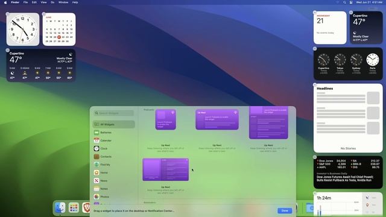Remove the desktop Cupertino forecast widget
Image resolution: width=386 pixels, height=217 pixels.
coord(8,50)
